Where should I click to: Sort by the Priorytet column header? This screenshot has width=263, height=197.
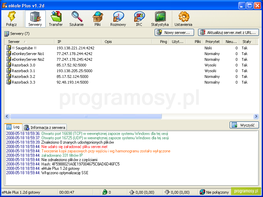(x=213, y=42)
